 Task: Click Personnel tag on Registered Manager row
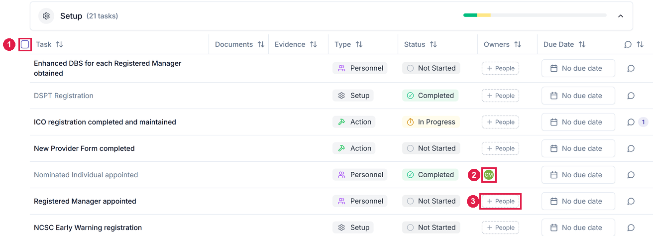360,201
